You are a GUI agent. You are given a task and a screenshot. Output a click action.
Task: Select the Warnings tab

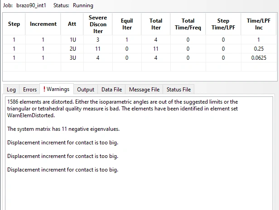point(57,89)
